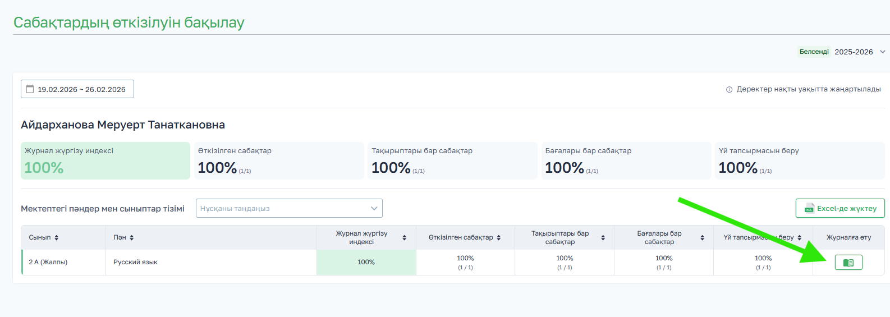Open the journal book icon button

(848, 263)
